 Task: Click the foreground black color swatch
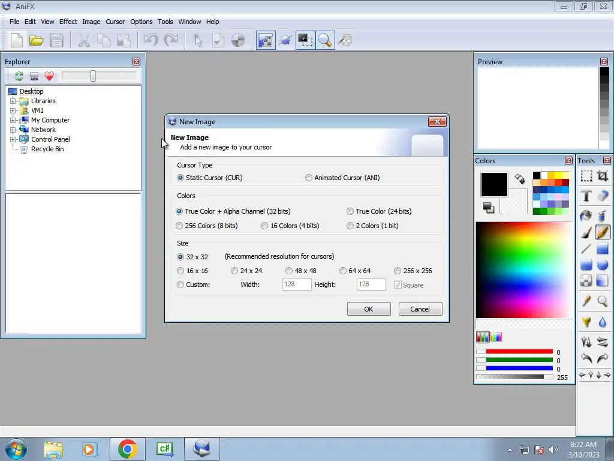pos(494,185)
